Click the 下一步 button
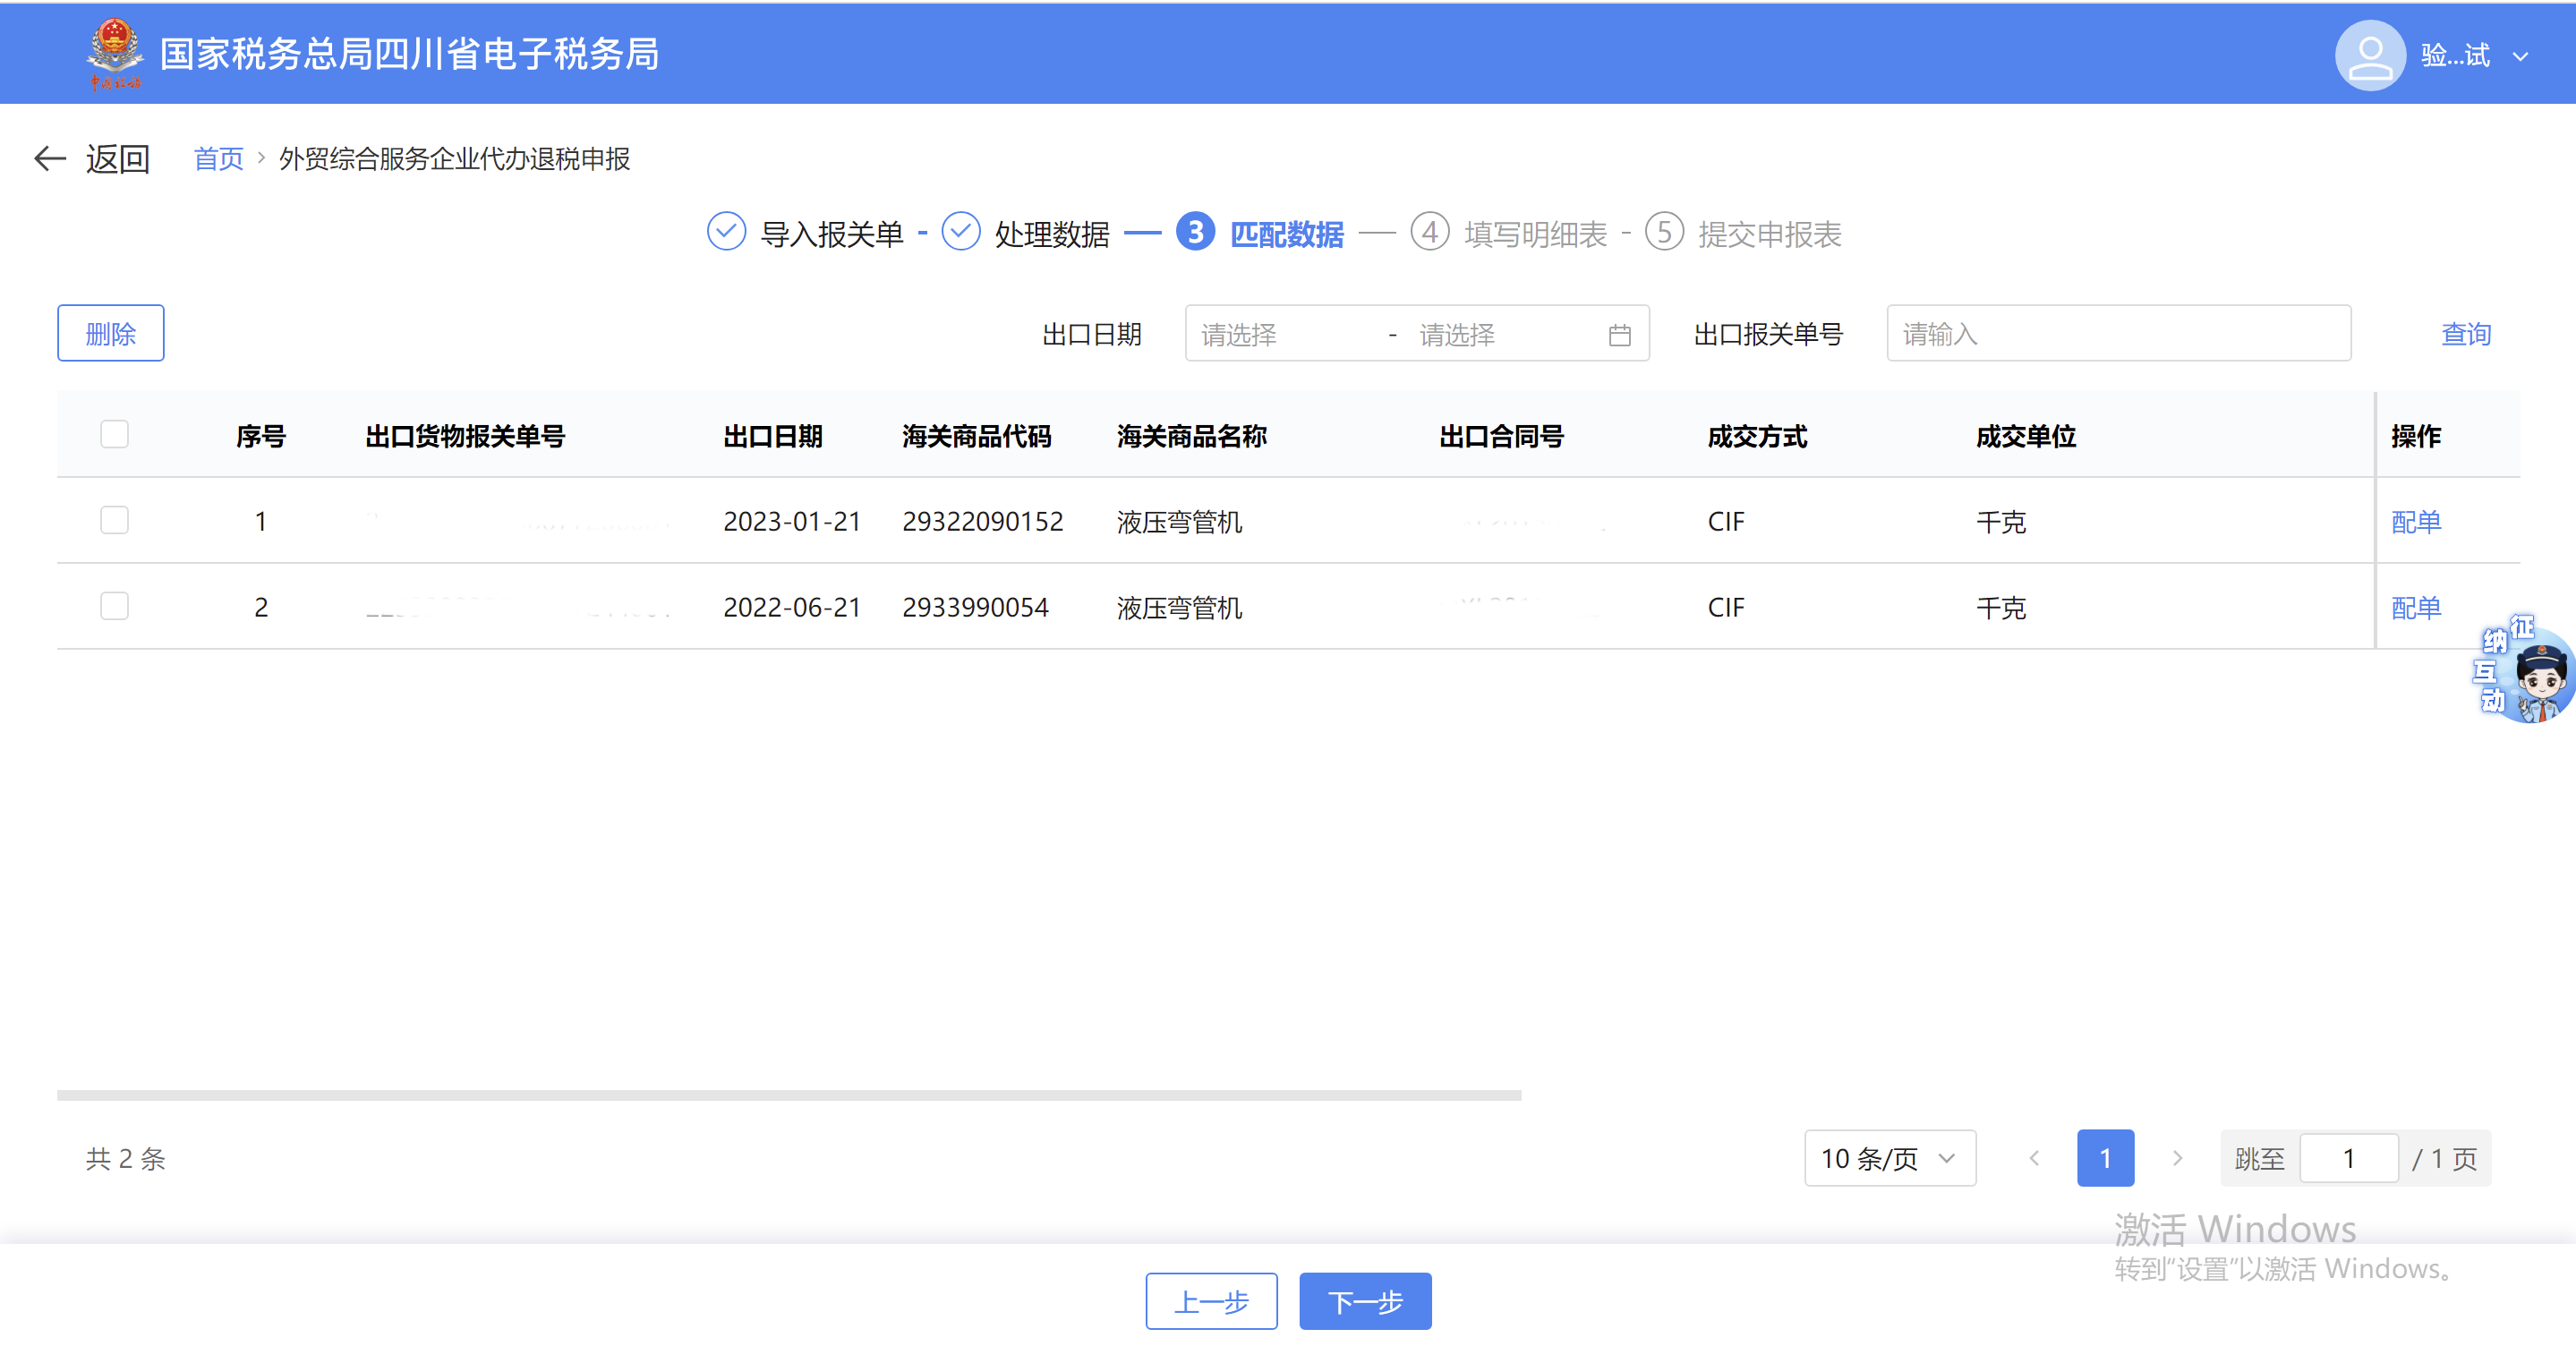This screenshot has height=1346, width=2576. 1364,1301
